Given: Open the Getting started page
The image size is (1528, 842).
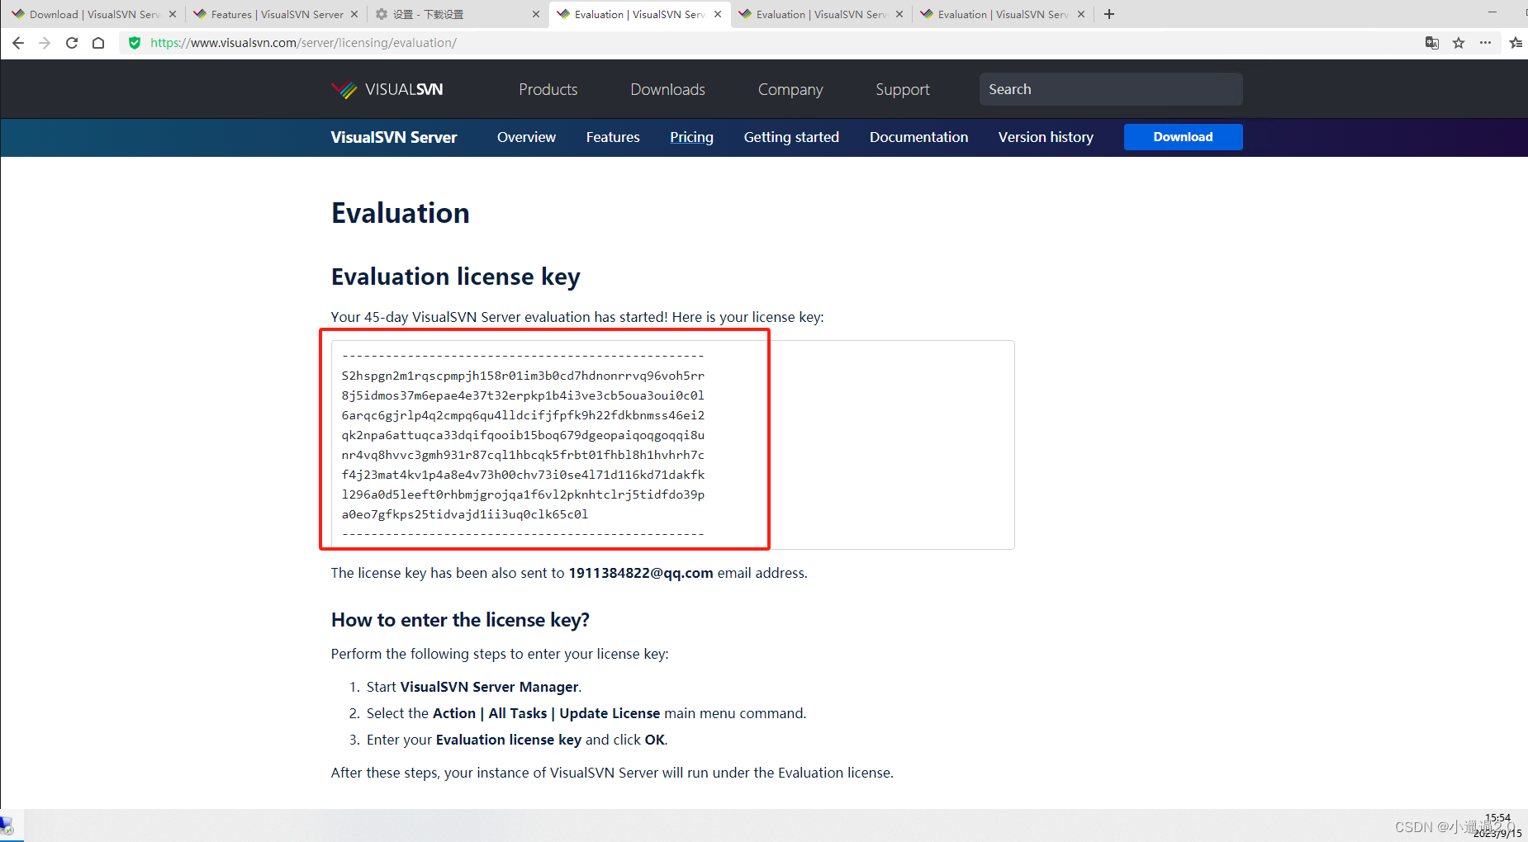Looking at the screenshot, I should 791,137.
